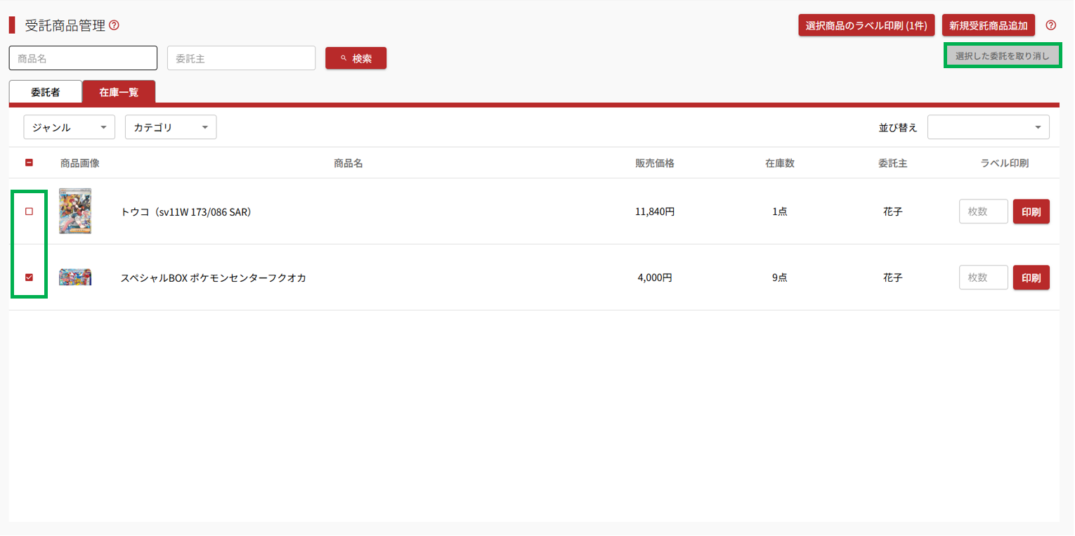Open the 並び替え sort dropdown
Image resolution: width=1075 pixels, height=536 pixels.
tap(988, 127)
